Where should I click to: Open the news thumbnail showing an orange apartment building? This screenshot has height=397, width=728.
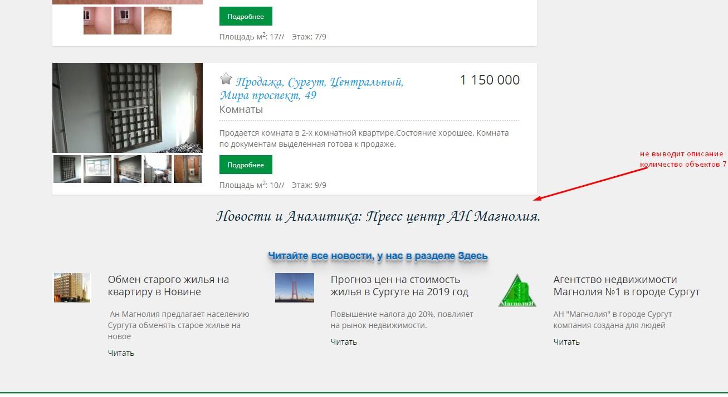pos(72,287)
